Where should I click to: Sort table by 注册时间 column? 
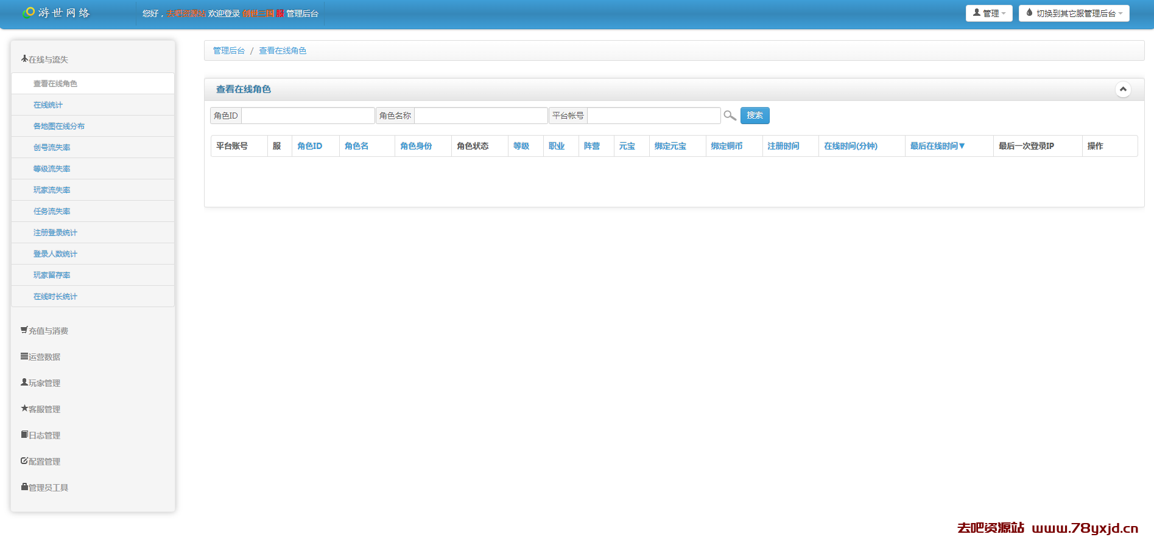[x=783, y=146]
